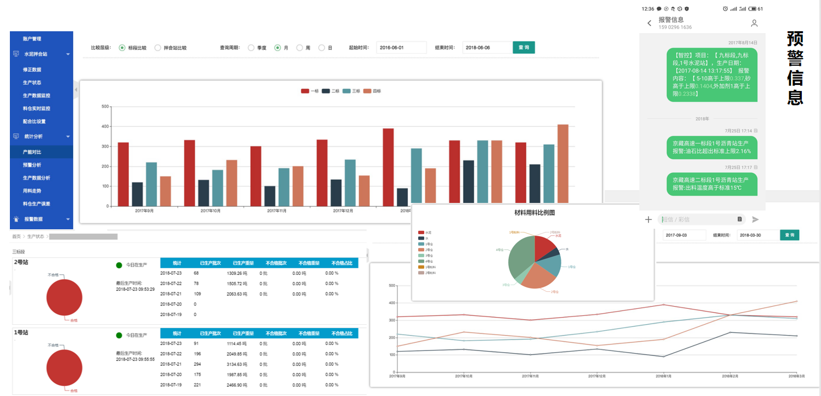
Task: Click 首页 breadcrumb link
Action: coord(16,236)
